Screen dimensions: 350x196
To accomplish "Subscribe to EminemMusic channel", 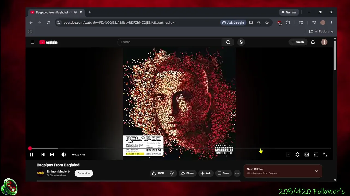I will coord(84,173).
